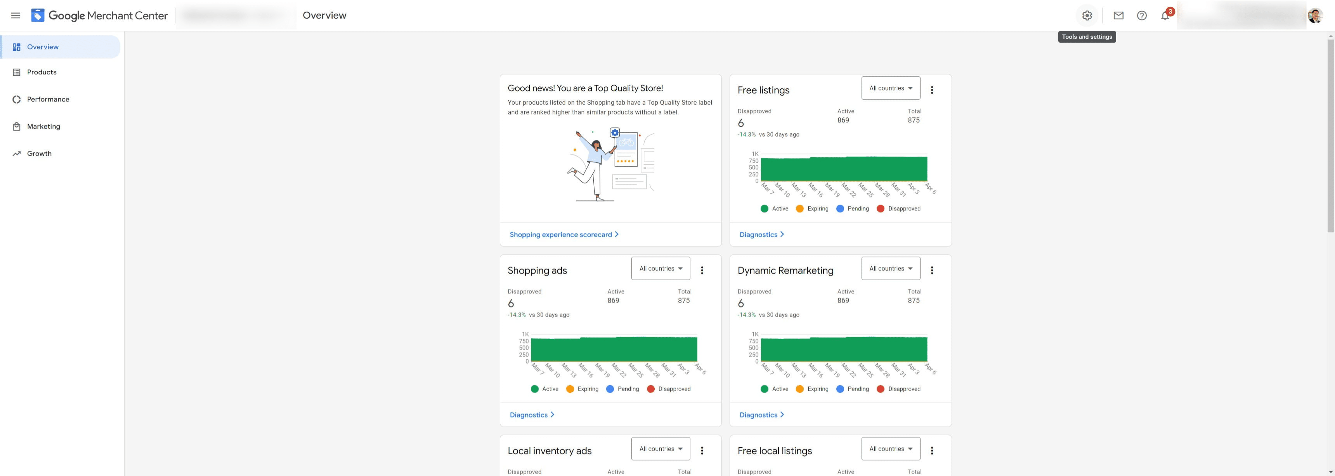Screen dimensions: 1335x476
Task: Open the notifications bell with 3 alerts
Action: pos(1165,16)
